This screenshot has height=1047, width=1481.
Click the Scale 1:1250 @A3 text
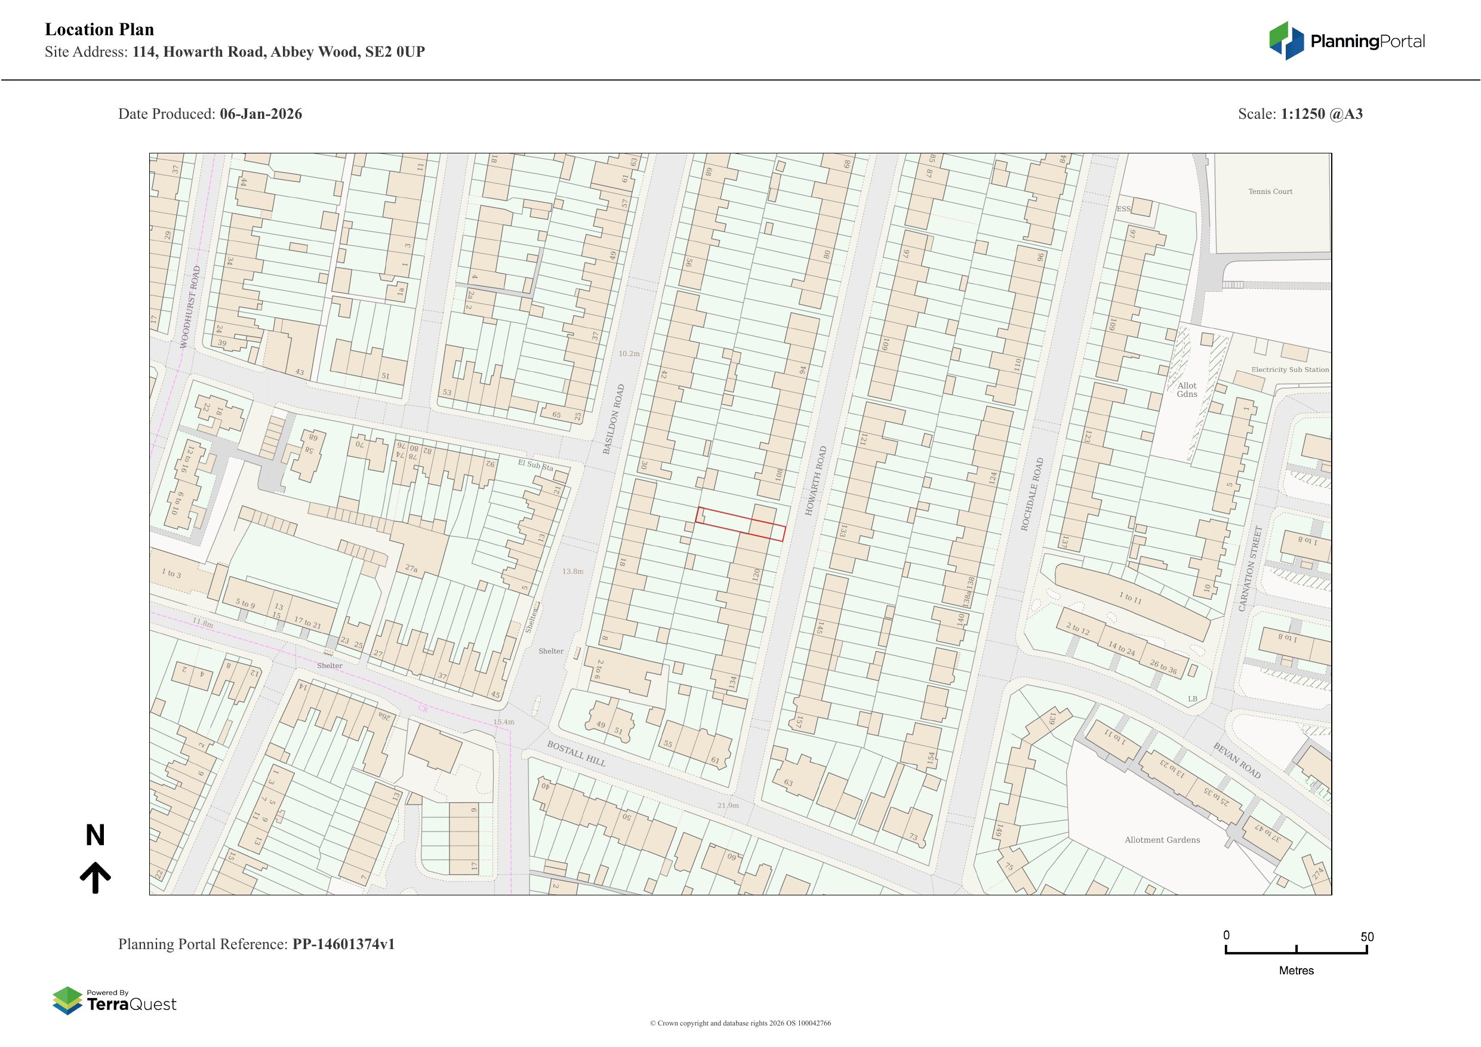click(x=1300, y=114)
